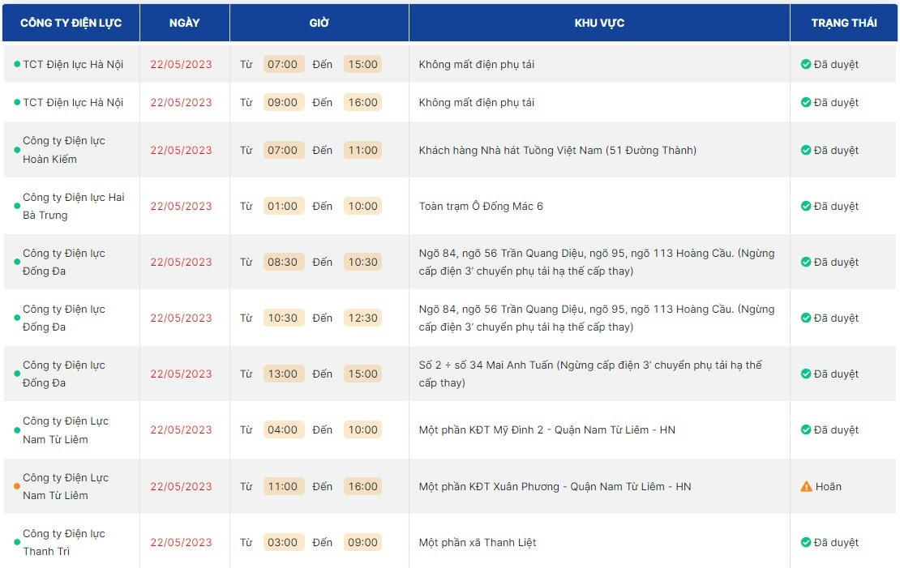Click the 01:00 start time badge

coord(283,207)
